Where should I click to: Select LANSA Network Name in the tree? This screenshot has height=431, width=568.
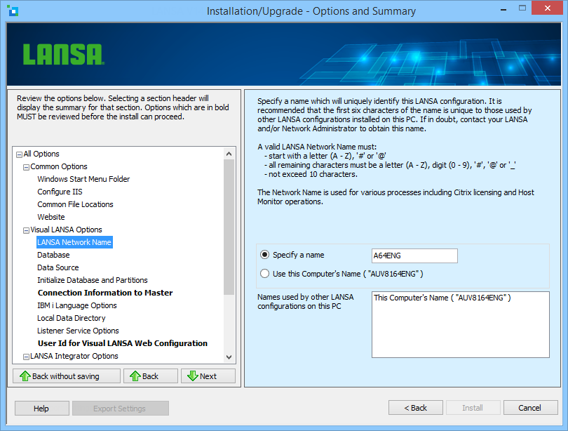(74, 242)
